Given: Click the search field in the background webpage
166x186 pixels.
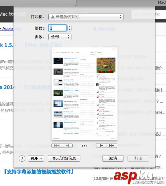Looking at the screenshot, I should click(x=149, y=14).
